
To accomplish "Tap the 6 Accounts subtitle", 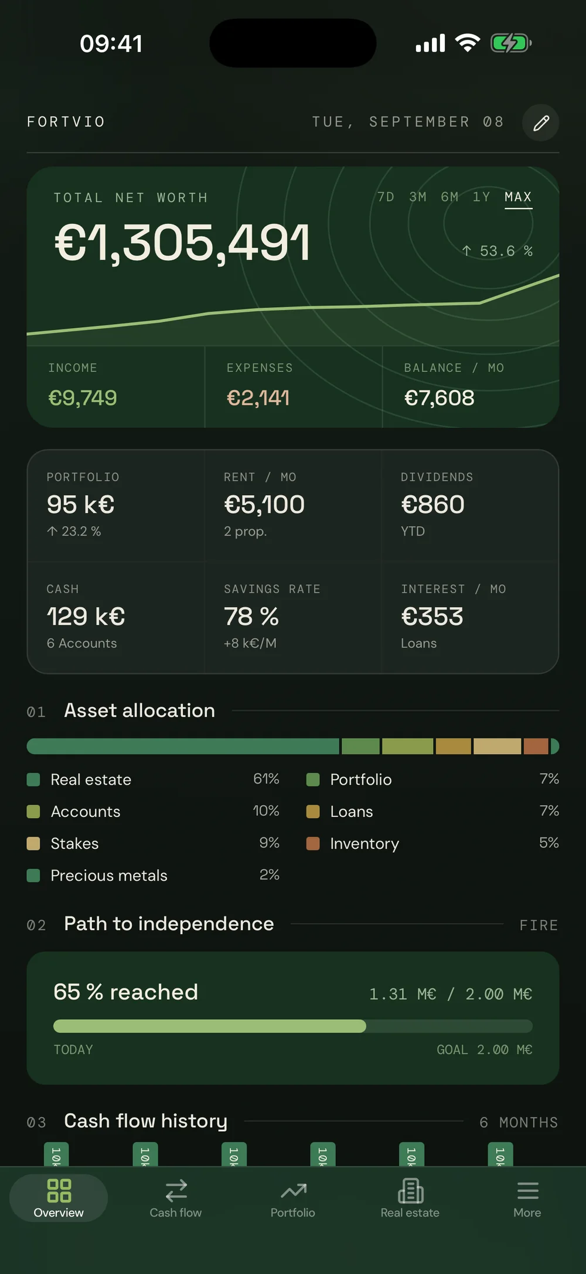I will pos(82,643).
